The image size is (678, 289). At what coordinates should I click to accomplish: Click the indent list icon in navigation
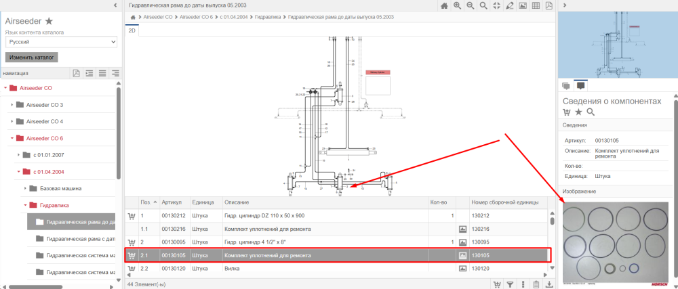pos(89,73)
